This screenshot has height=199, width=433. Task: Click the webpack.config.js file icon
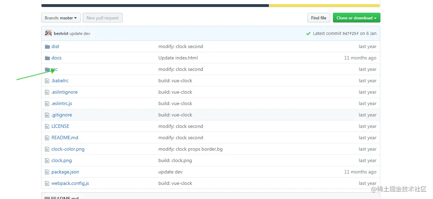pos(47,183)
